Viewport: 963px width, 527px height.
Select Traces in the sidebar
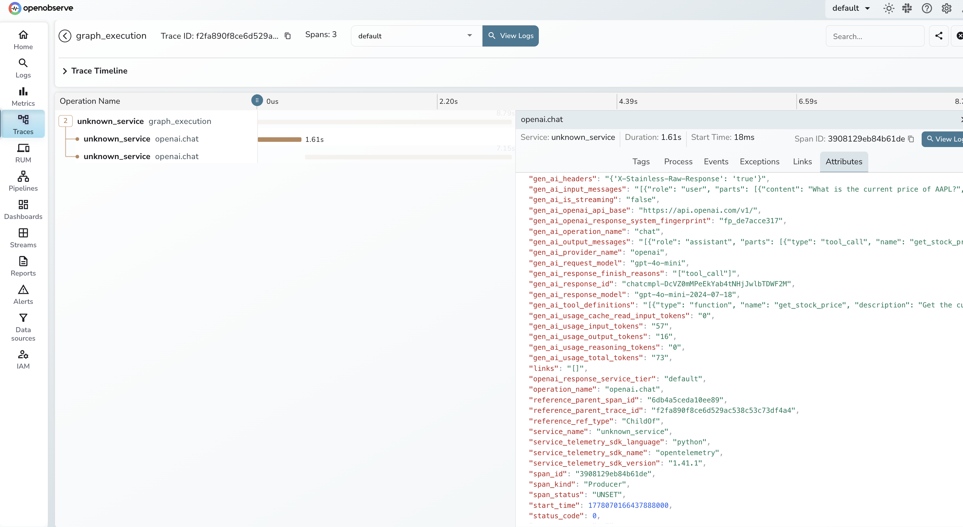[23, 125]
